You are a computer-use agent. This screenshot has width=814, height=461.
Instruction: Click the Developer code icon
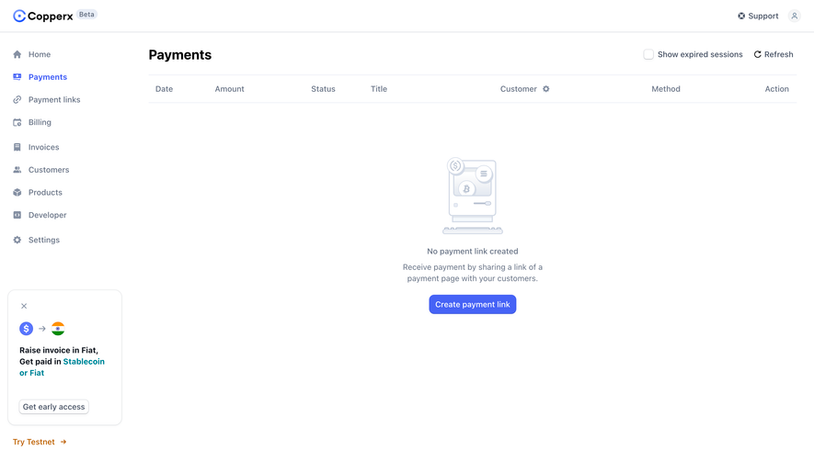coord(17,215)
